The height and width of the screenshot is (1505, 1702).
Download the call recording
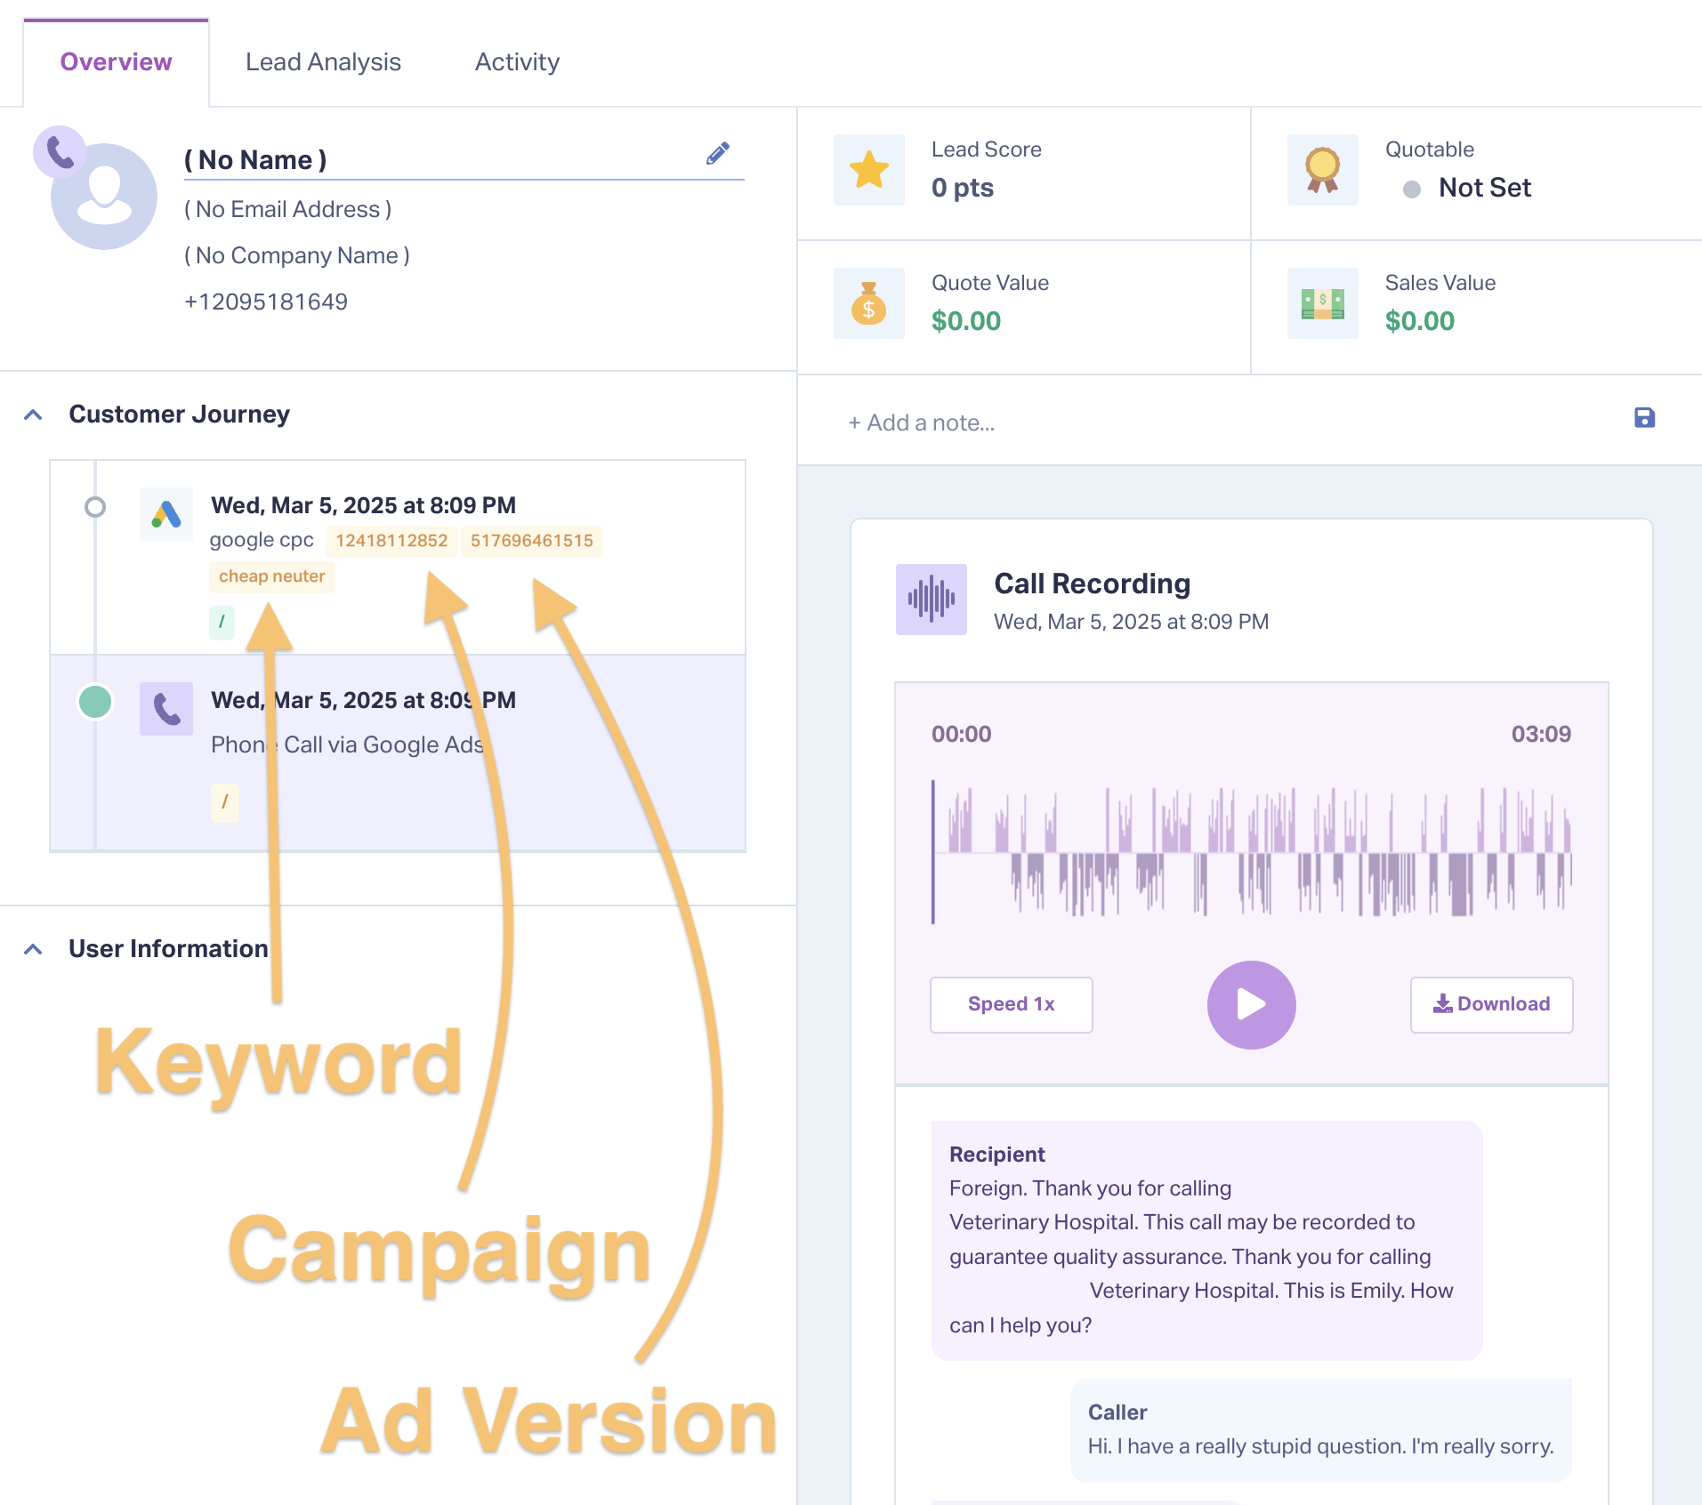coord(1492,1004)
